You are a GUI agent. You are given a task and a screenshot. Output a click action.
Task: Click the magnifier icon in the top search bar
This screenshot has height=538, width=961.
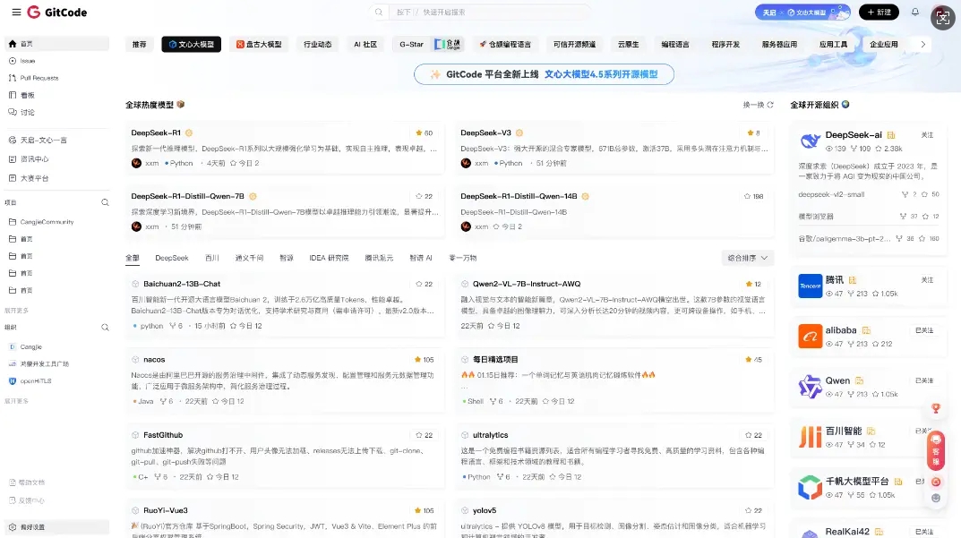pos(379,13)
